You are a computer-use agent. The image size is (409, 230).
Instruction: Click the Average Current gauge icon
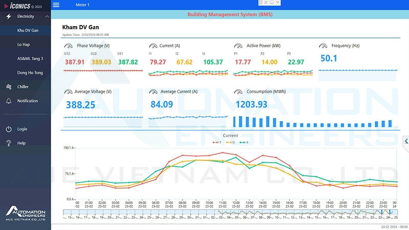(153, 92)
